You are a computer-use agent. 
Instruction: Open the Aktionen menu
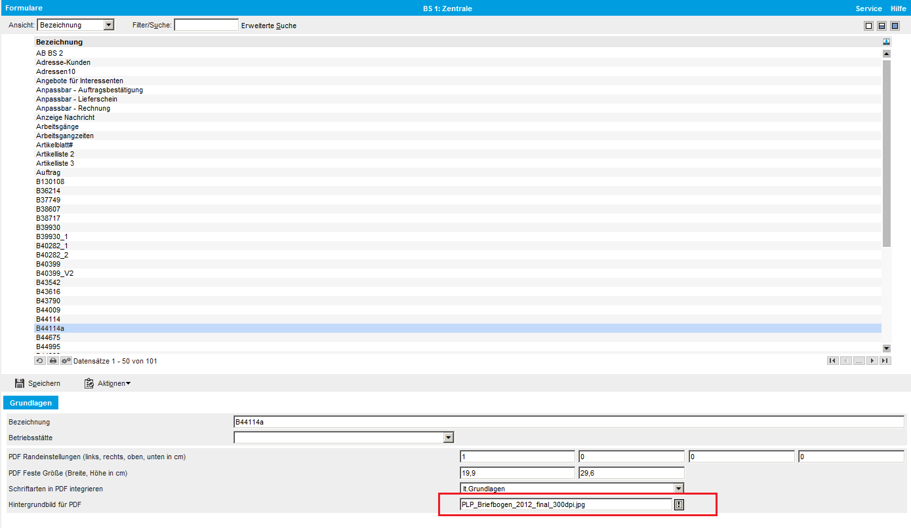click(108, 383)
